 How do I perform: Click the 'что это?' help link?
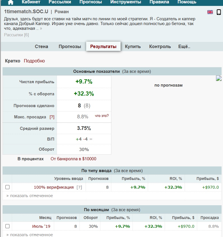click(x=102, y=116)
